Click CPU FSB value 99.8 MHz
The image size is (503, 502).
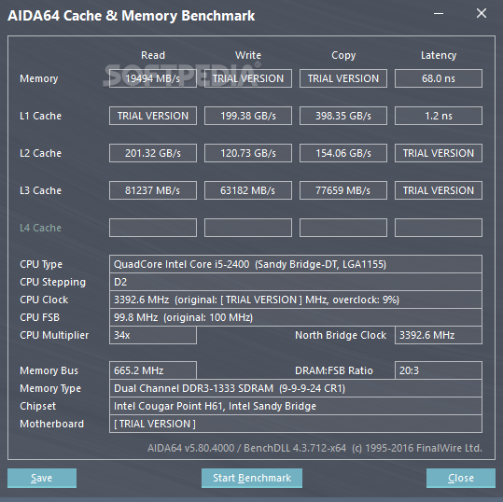click(296, 317)
